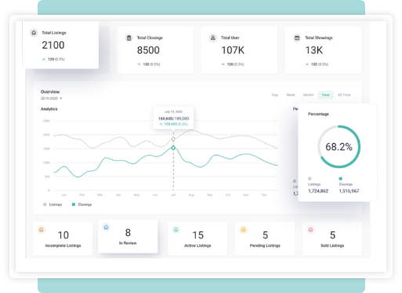
Task: Click the green up arrow under 107K
Action: (223, 64)
